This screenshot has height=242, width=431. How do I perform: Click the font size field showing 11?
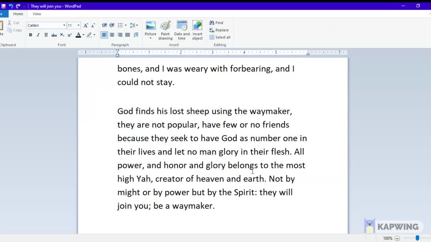click(x=71, y=25)
